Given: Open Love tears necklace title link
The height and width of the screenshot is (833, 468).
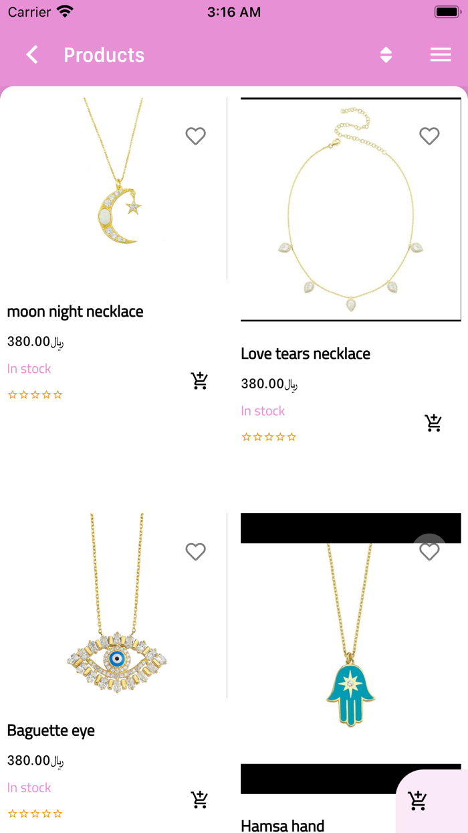Looking at the screenshot, I should point(306,354).
